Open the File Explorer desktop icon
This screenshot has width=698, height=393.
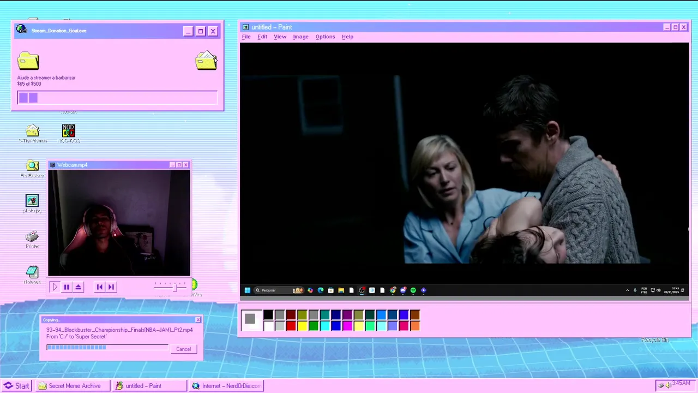coord(32,169)
